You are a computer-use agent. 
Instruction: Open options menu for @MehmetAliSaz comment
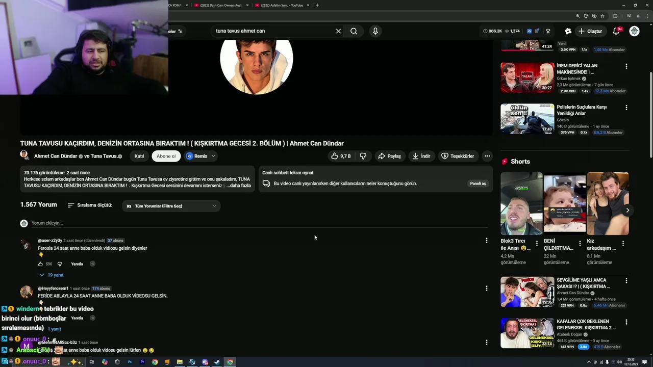pos(487,342)
